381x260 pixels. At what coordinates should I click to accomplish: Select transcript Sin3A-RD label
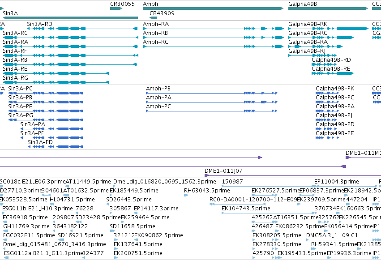pos(39,24)
